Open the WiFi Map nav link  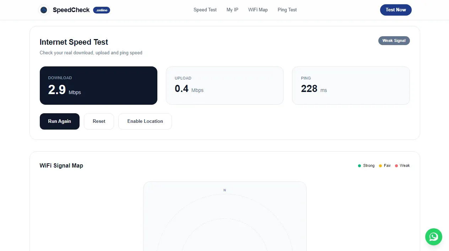(x=258, y=10)
